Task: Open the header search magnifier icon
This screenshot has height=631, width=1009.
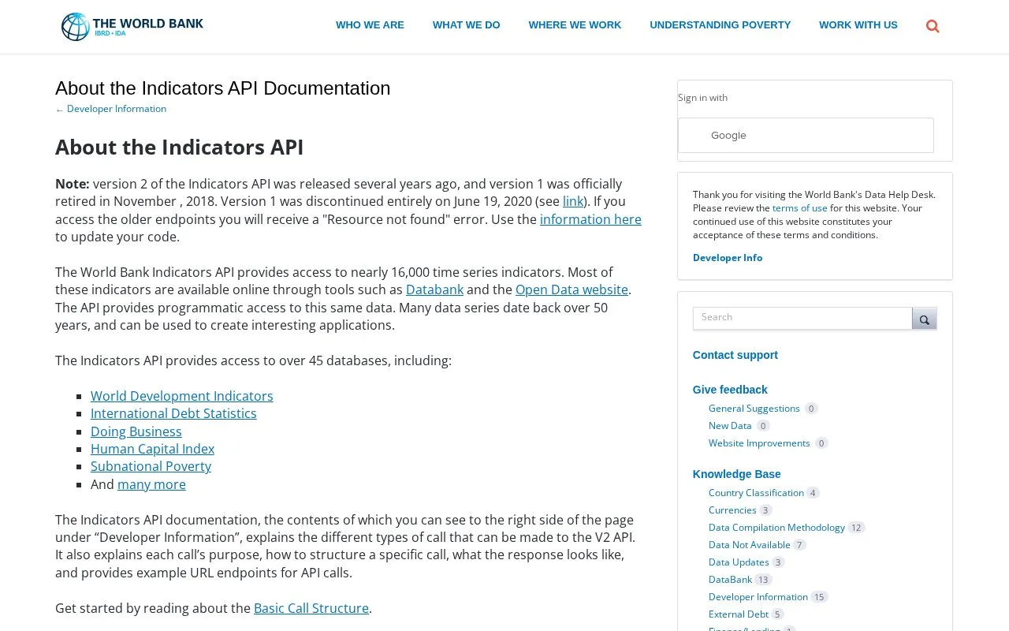Action: (x=933, y=26)
